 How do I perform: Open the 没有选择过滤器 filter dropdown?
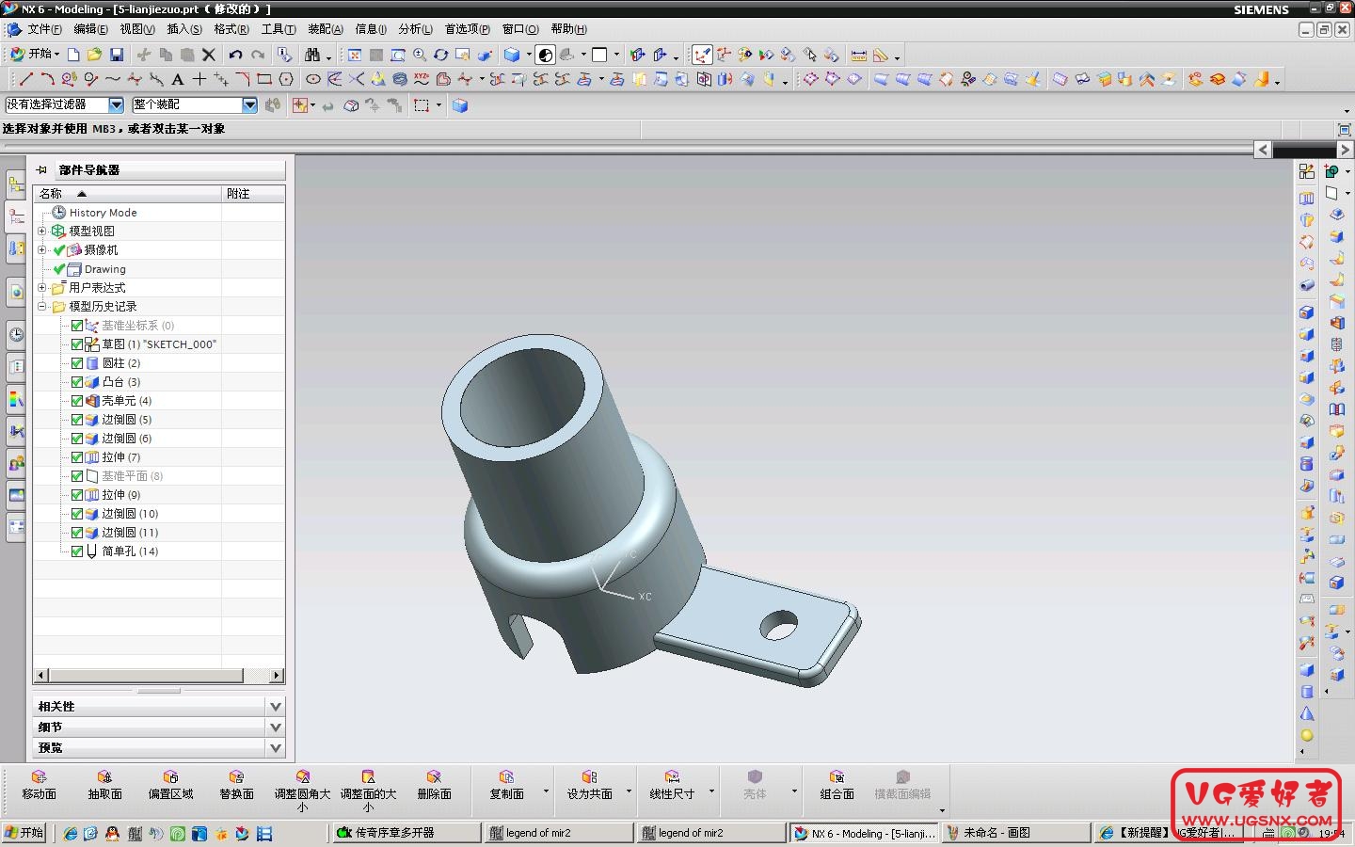tap(117, 104)
